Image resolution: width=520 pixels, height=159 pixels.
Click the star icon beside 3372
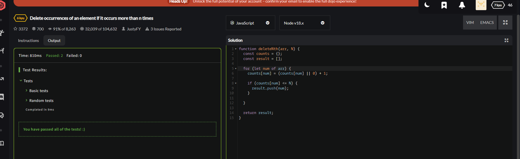click(16, 29)
